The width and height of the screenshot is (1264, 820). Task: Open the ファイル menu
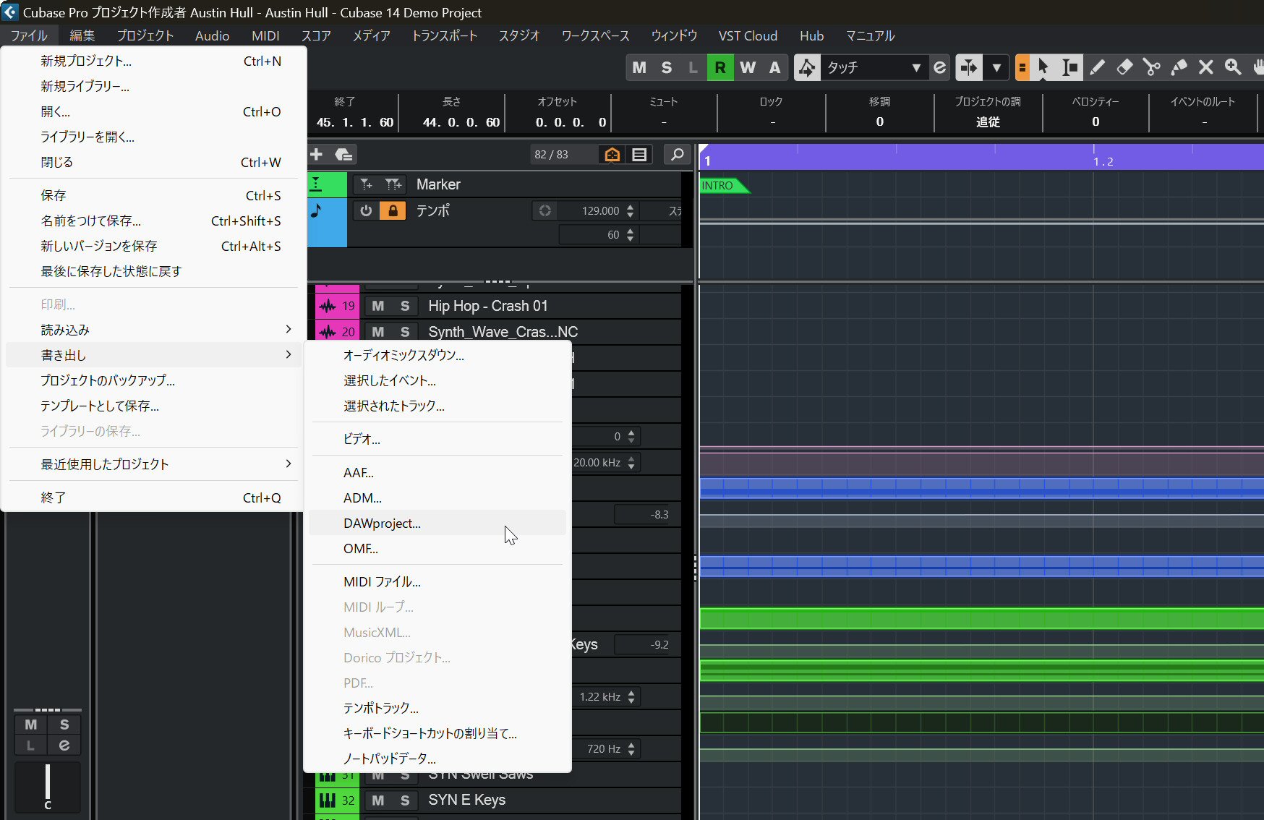click(29, 35)
